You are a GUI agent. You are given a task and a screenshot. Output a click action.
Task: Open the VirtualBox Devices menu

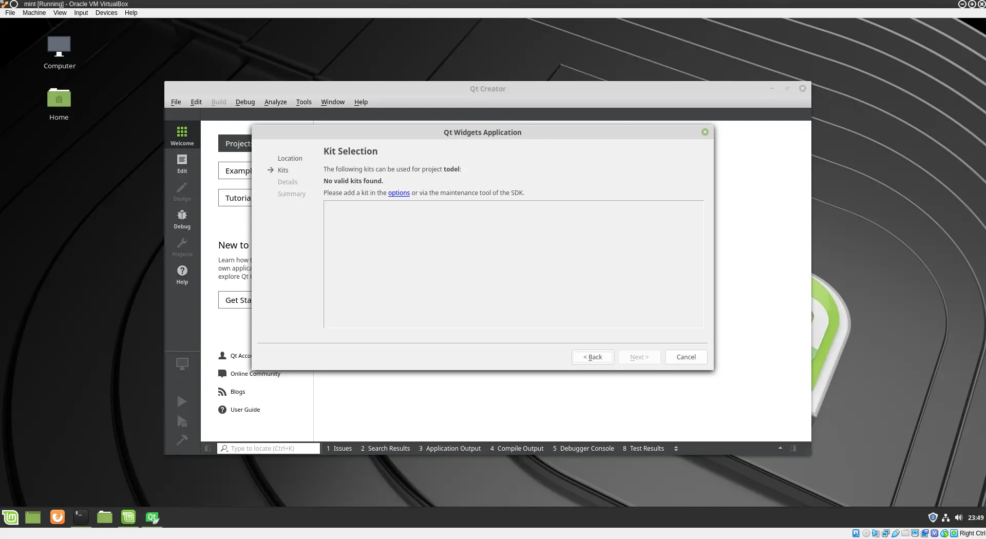[106, 13]
